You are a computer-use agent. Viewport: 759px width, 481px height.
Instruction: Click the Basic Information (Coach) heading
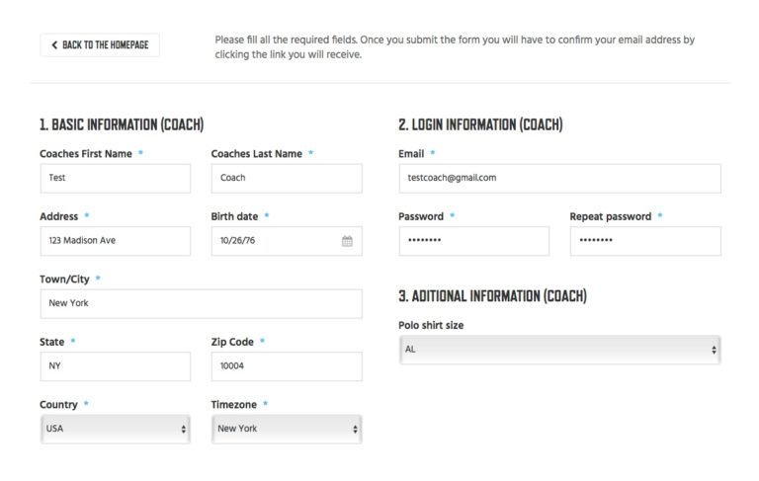tap(122, 124)
